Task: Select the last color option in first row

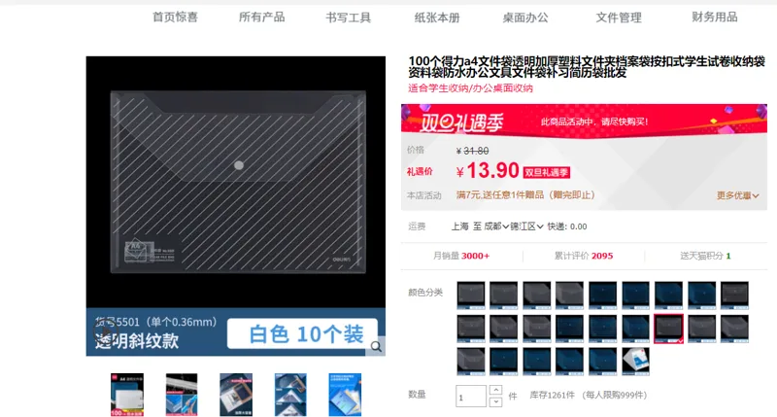Action: (x=734, y=295)
